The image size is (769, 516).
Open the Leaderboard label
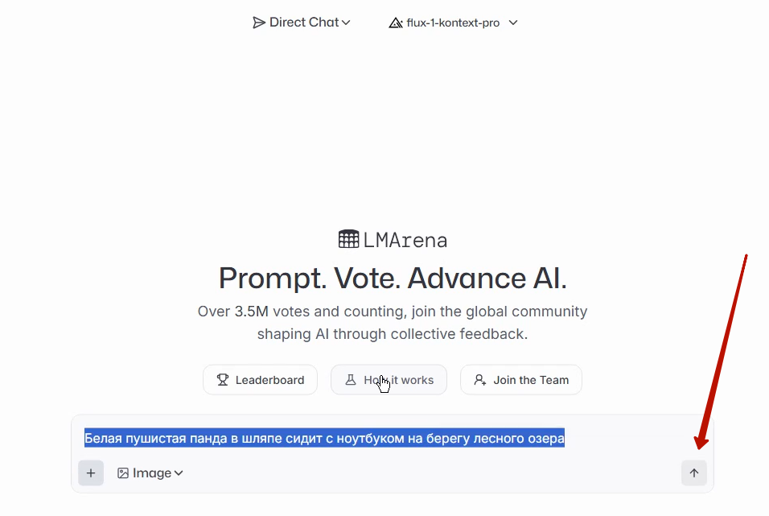(269, 380)
